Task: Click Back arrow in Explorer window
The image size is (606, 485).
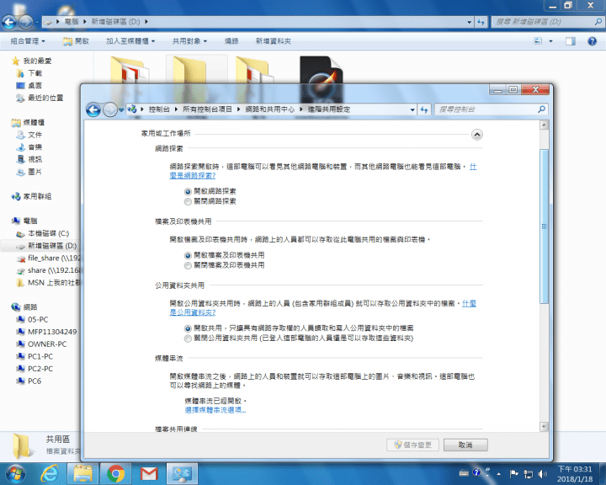Action: pos(9,22)
